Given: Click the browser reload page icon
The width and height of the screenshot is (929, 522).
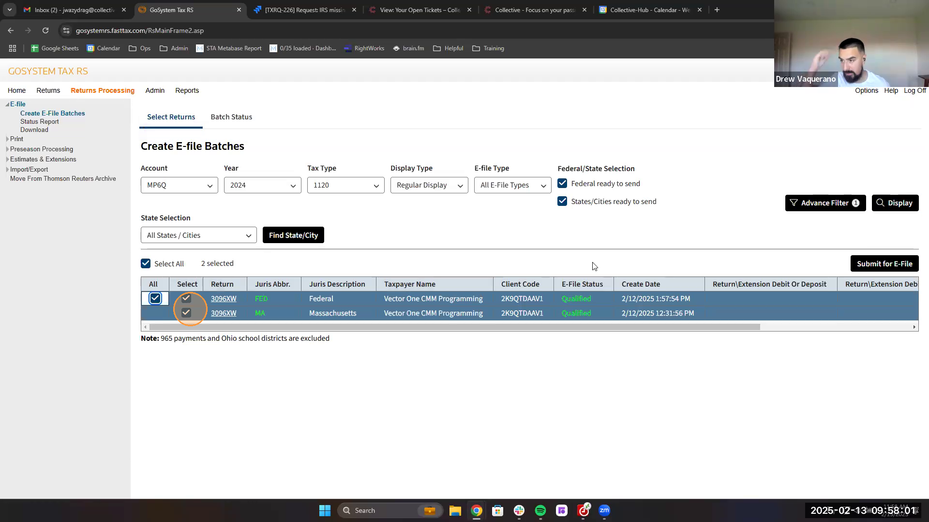Looking at the screenshot, I should click(45, 30).
